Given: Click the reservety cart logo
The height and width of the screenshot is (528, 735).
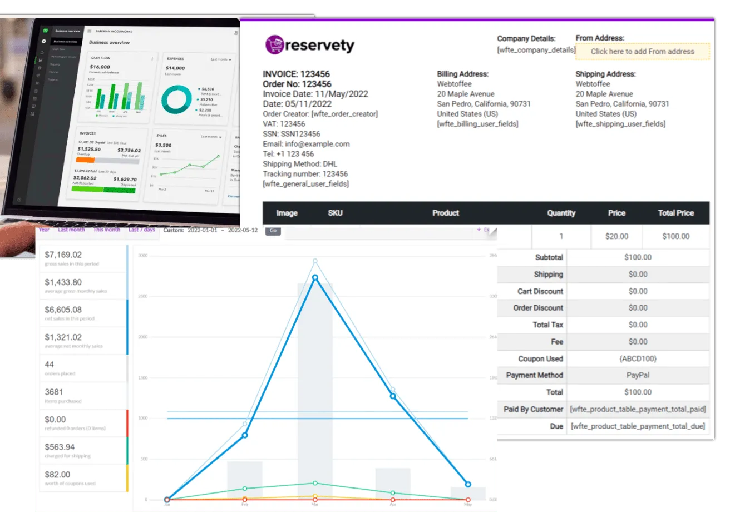Looking at the screenshot, I should click(274, 45).
